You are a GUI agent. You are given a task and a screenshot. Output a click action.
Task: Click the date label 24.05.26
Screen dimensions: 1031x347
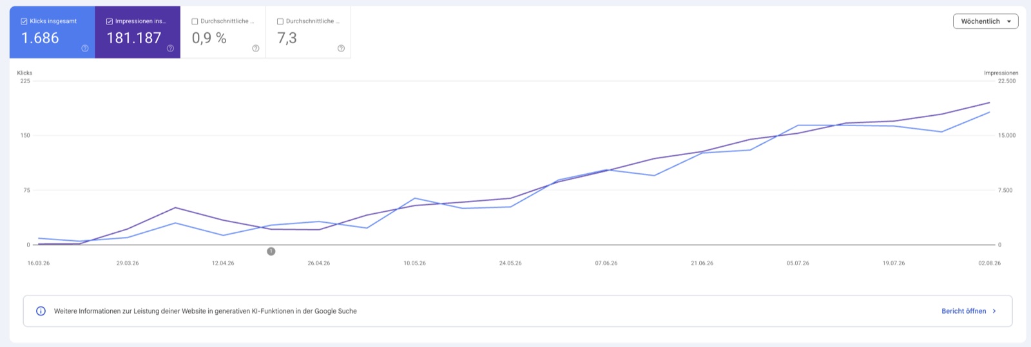coord(510,263)
